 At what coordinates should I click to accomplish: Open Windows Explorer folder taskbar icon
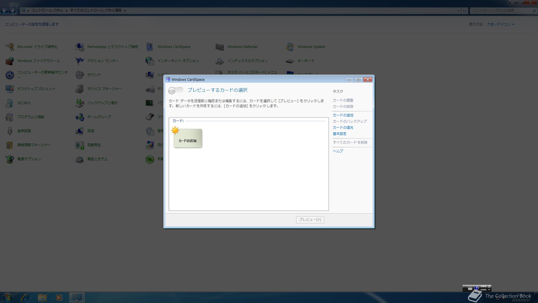[42, 297]
